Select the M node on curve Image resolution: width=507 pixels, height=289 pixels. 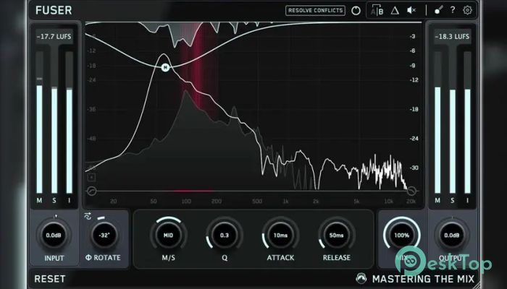point(166,67)
